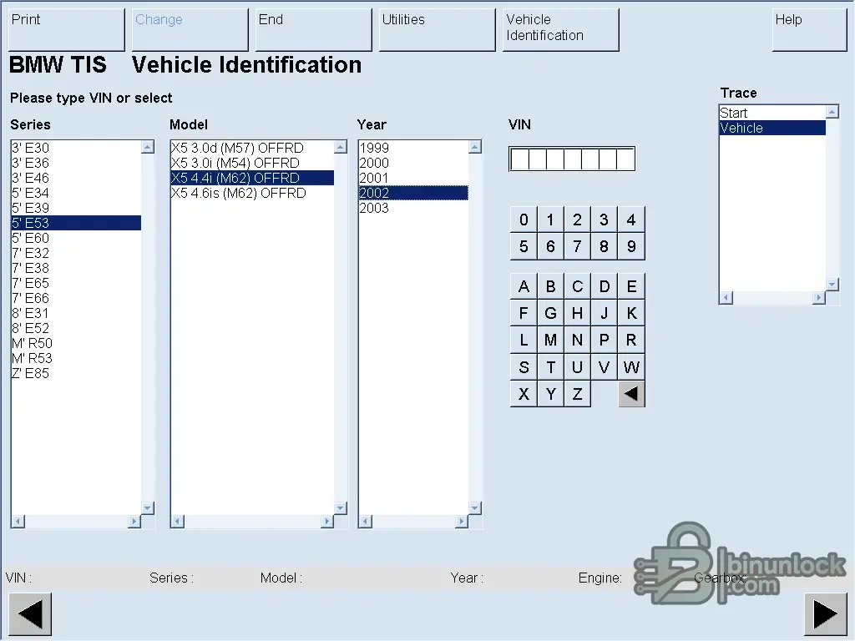Select year 2002

[413, 193]
